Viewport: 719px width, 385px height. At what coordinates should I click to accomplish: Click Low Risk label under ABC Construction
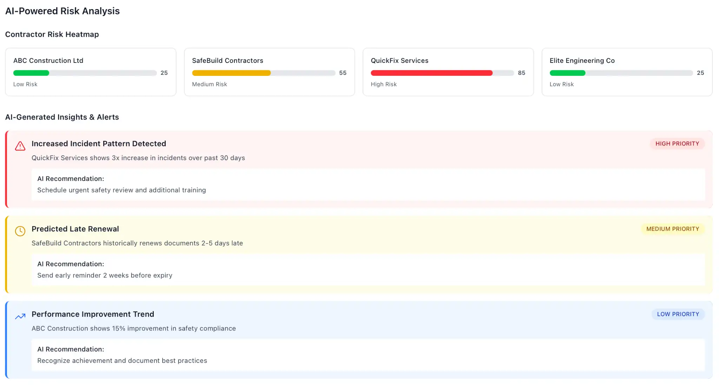tap(25, 84)
